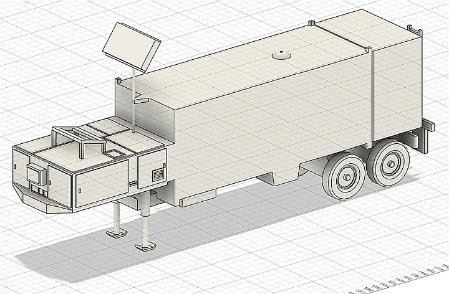Select the rectangular hatch opening on the deck
Screen dimensions: 449x294
115,154
